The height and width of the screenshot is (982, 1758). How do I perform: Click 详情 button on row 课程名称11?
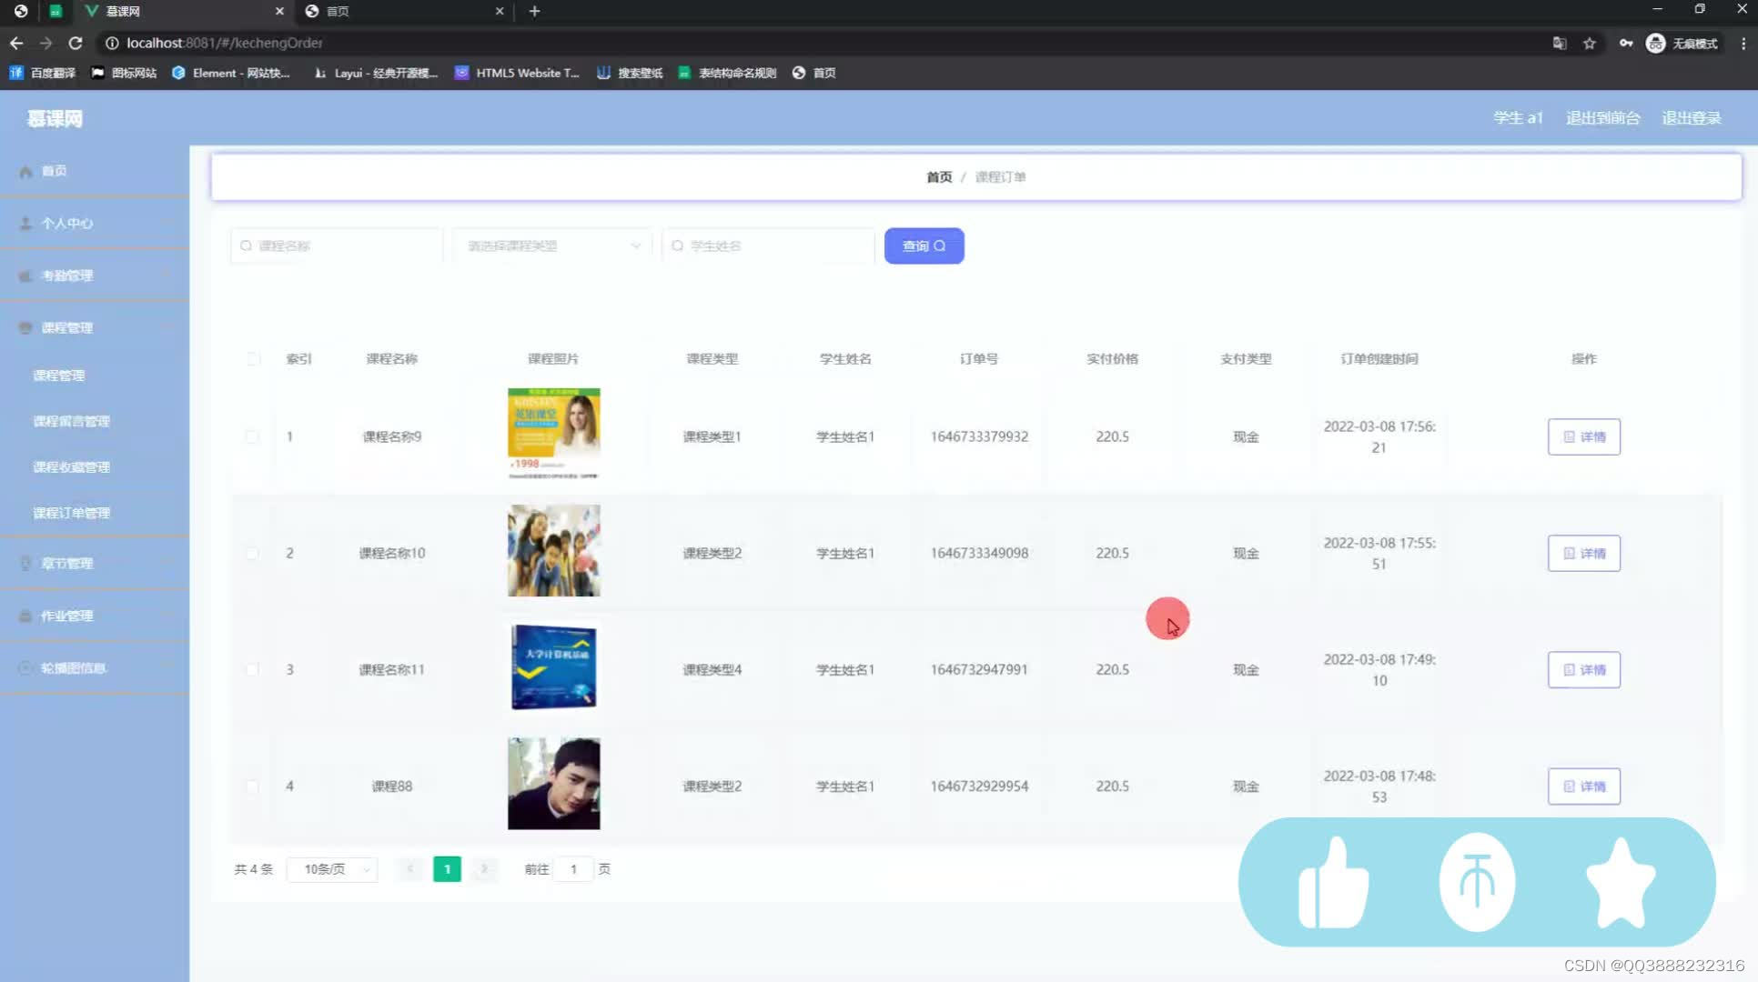point(1583,669)
